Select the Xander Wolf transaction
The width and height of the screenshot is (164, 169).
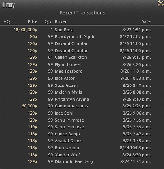pos(82,155)
